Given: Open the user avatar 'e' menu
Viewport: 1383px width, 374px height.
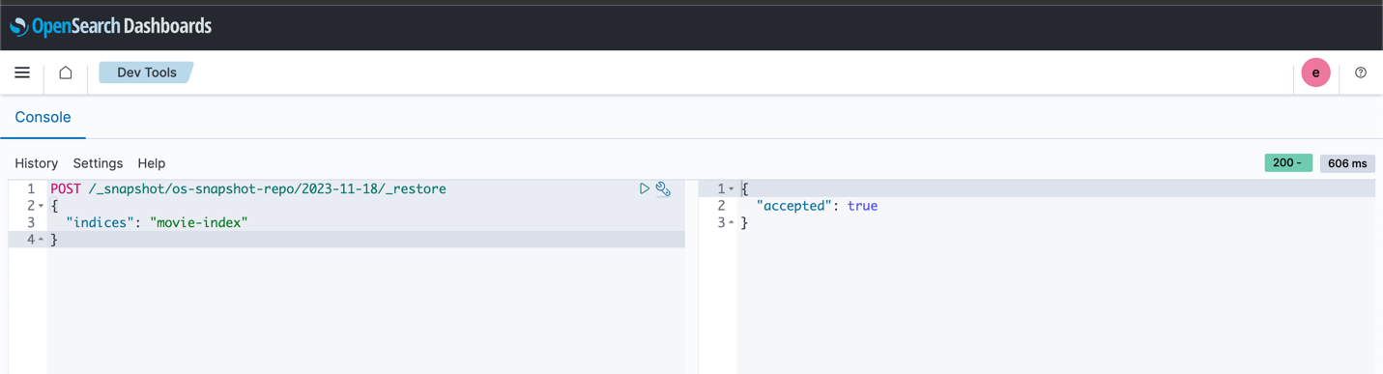Looking at the screenshot, I should pos(1315,72).
